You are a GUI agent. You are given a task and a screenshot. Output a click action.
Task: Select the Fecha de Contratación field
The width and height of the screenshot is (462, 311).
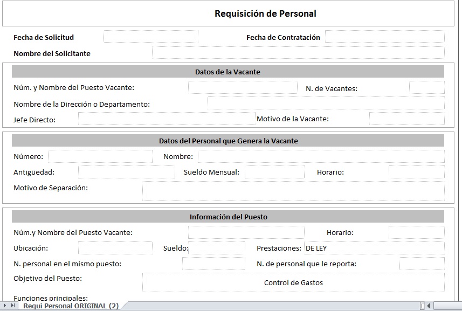[x=385, y=37]
